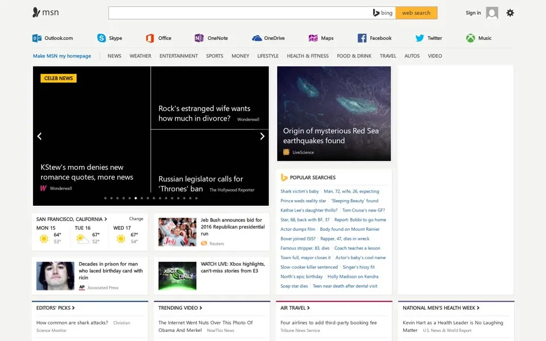546x341 pixels.
Task: Read the Rock's estranged wife story
Action: click(x=204, y=114)
